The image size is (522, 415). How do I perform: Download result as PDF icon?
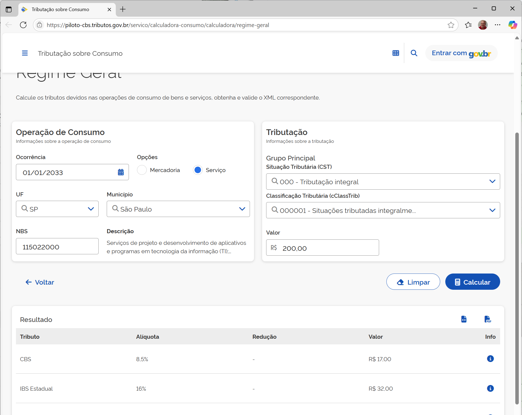click(487, 319)
